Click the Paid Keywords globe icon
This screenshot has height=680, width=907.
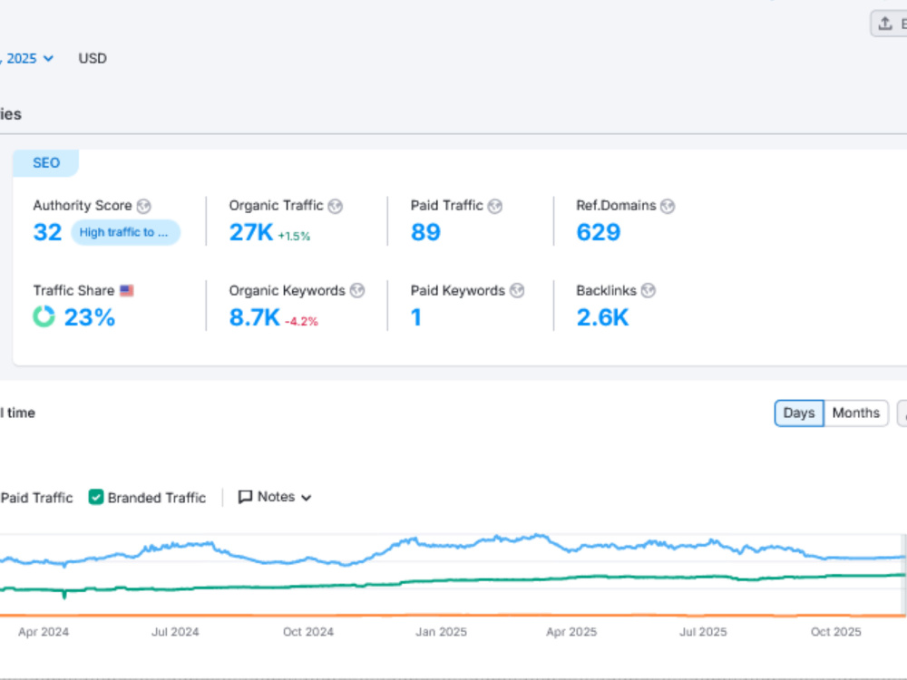(x=517, y=290)
